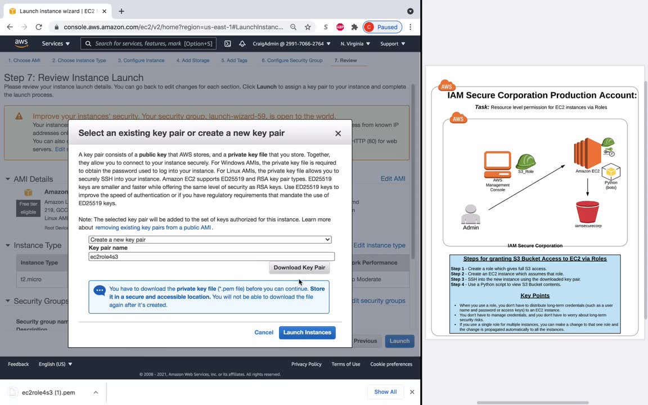Click the Edit instance type link
The image size is (648, 405).
[x=379, y=245]
